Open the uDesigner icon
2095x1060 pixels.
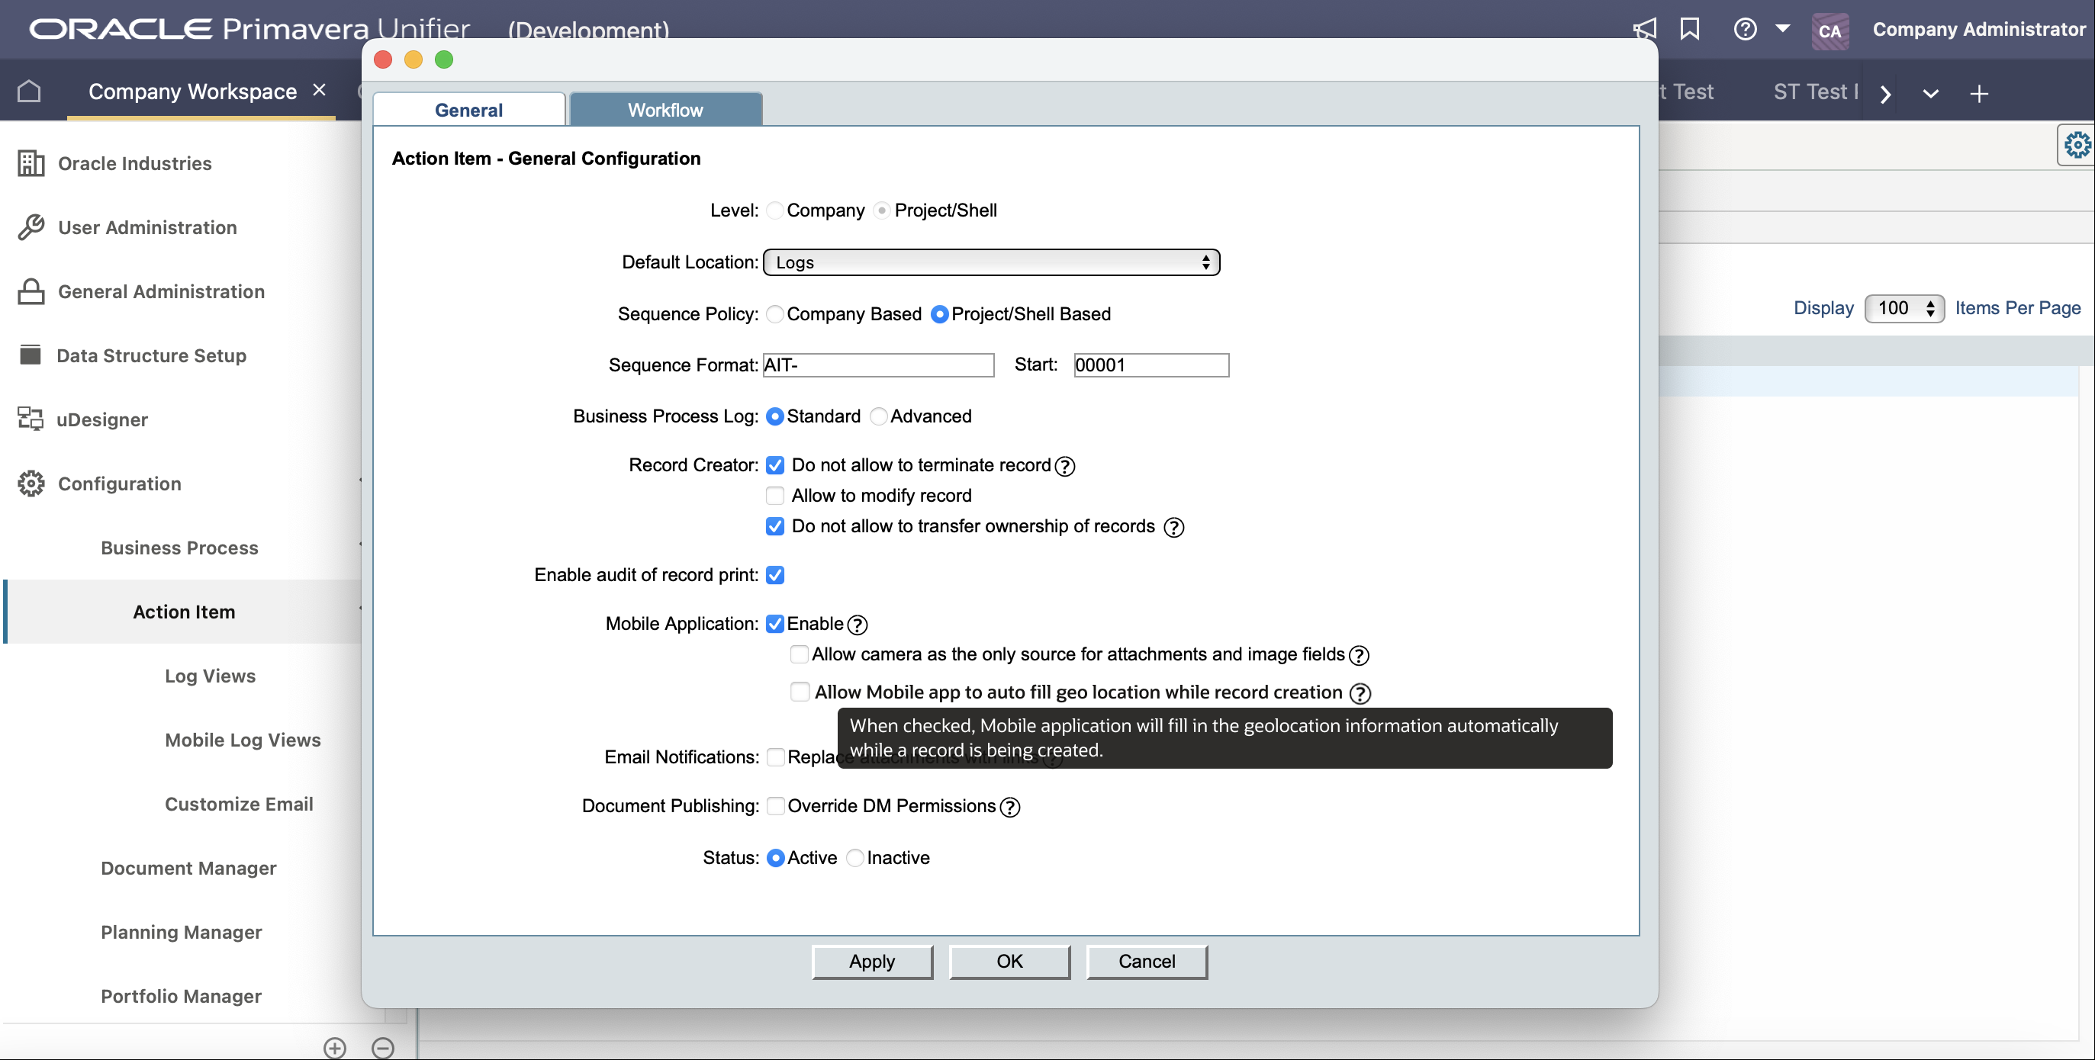pyautogui.click(x=30, y=419)
